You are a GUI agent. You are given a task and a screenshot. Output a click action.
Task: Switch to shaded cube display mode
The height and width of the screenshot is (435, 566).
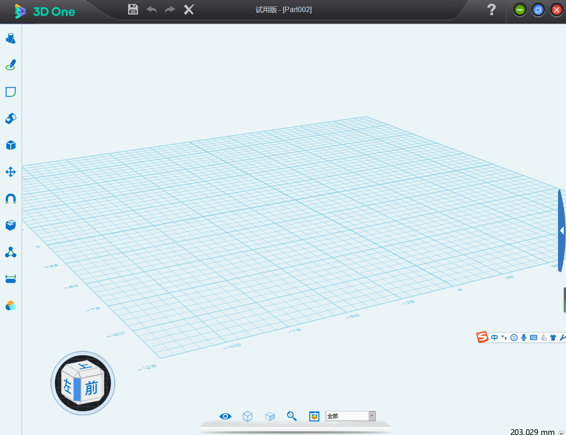[270, 416]
